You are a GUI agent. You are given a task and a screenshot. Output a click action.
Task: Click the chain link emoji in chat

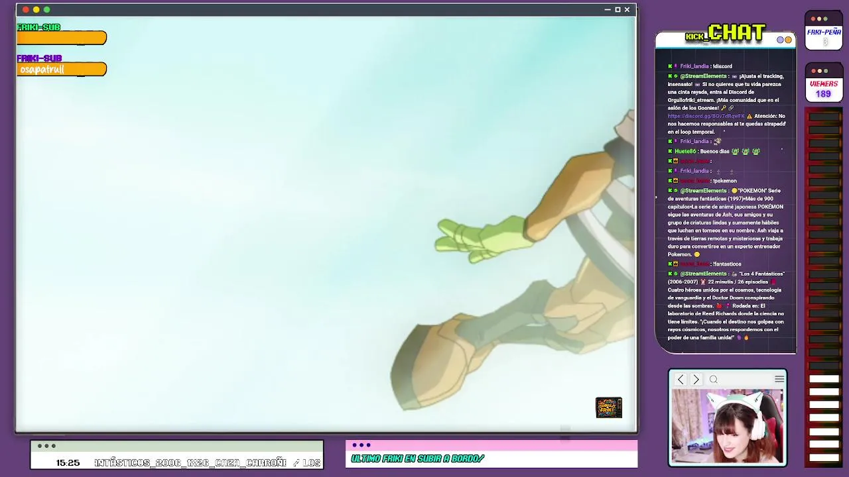(731, 108)
